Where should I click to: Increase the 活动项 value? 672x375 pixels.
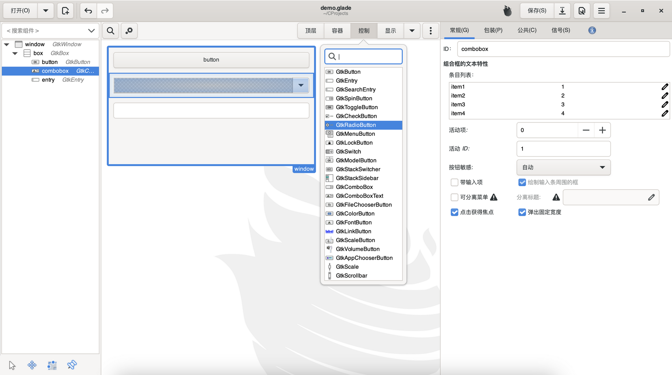pos(602,130)
